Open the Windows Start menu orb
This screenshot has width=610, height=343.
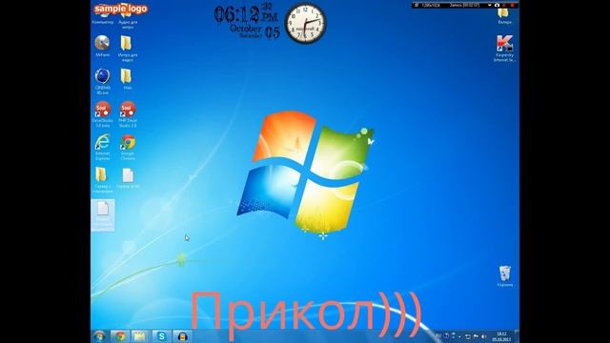99,336
